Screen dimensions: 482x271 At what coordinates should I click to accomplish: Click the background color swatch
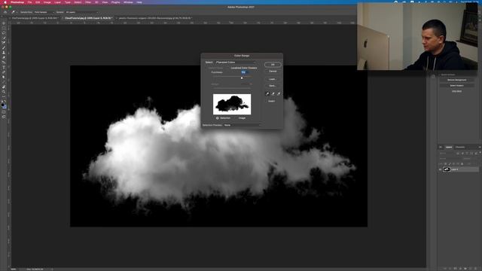pos(5,107)
